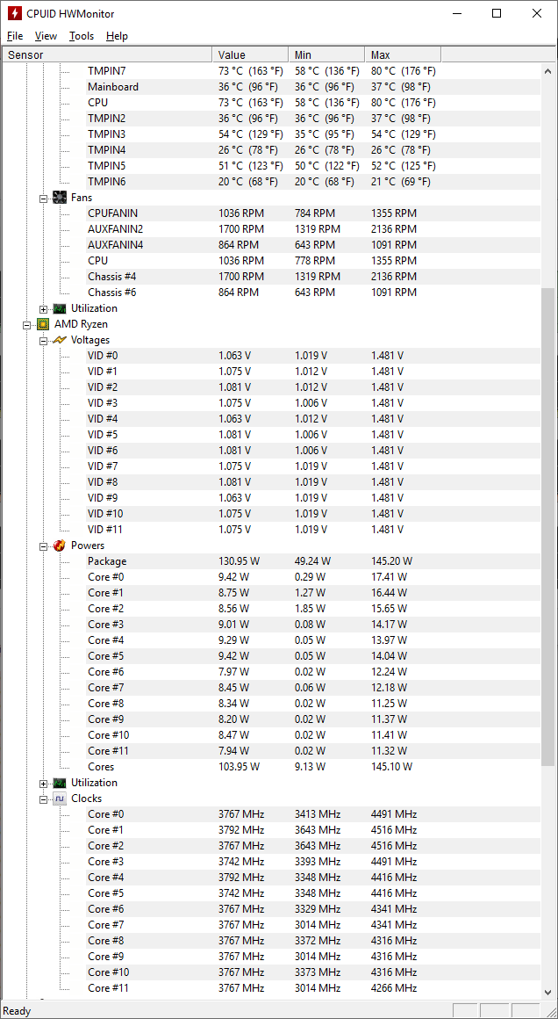This screenshot has height=1019, width=558.
Task: Click the HWMonitor app icon in title bar
Action: click(x=14, y=13)
